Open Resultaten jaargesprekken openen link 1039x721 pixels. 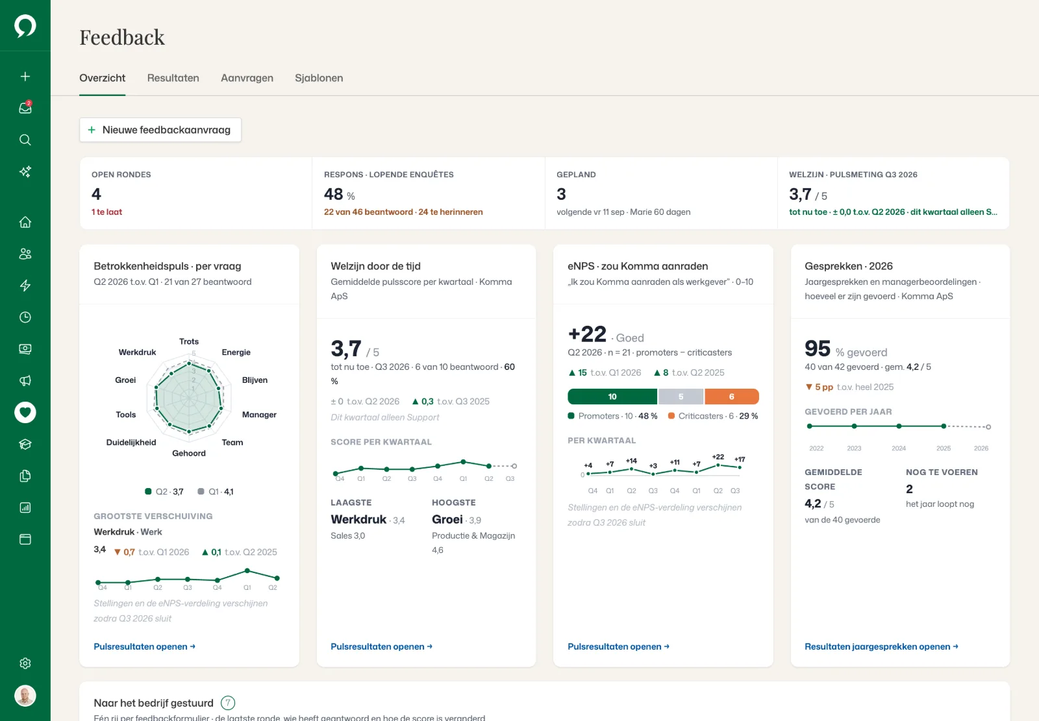(881, 646)
